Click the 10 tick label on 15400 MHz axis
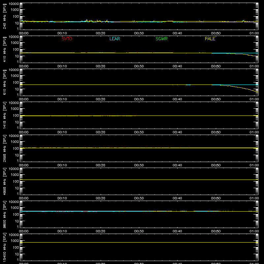Image resolution: width=264 pixels, height=264 pixels. (x=17, y=254)
